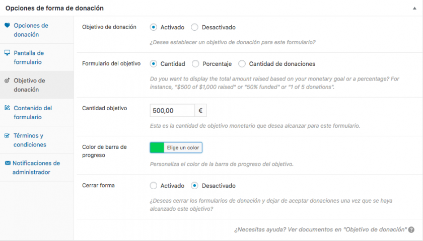The height and width of the screenshot is (241, 423).
Task: Click the help question mark icon
Action: pos(411,229)
